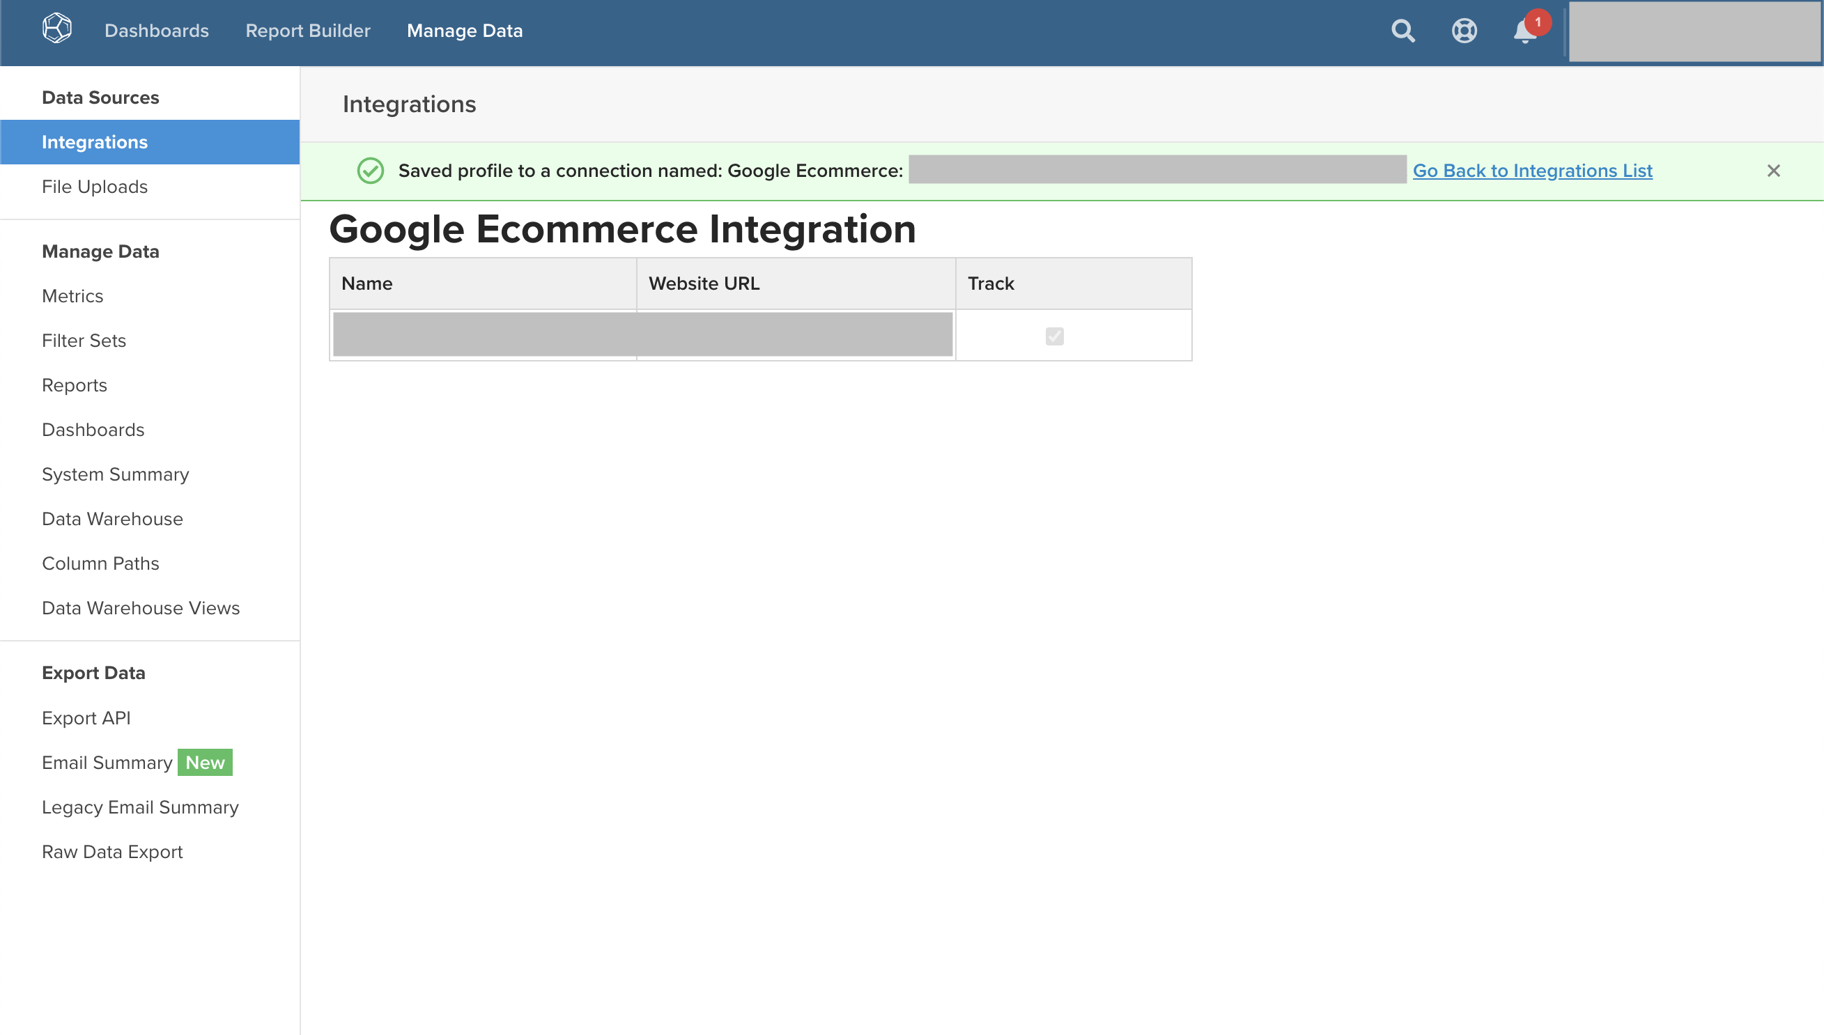The image size is (1824, 1035).
Task: Switch to the Dashboards top navigation item
Action: pos(156,31)
